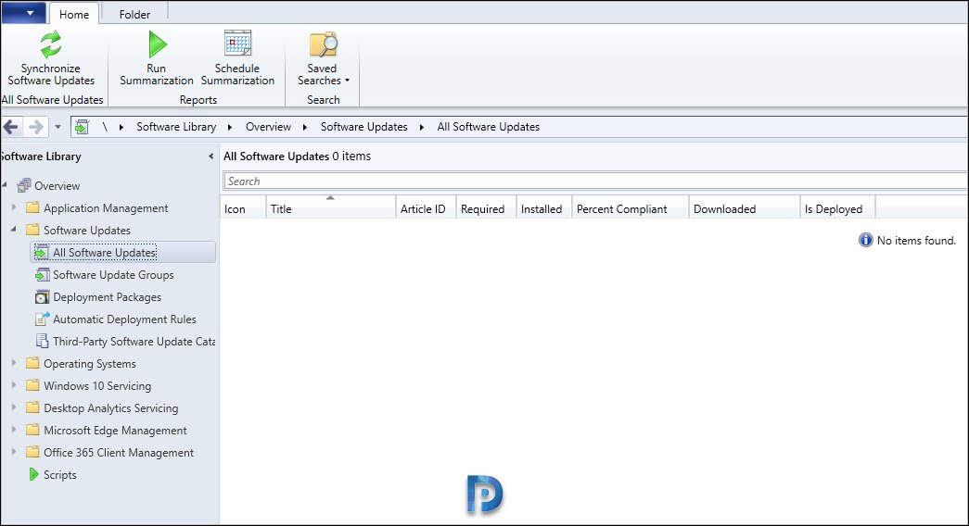The image size is (969, 526).
Task: Open Windows 10 Servicing folder
Action: (x=97, y=386)
